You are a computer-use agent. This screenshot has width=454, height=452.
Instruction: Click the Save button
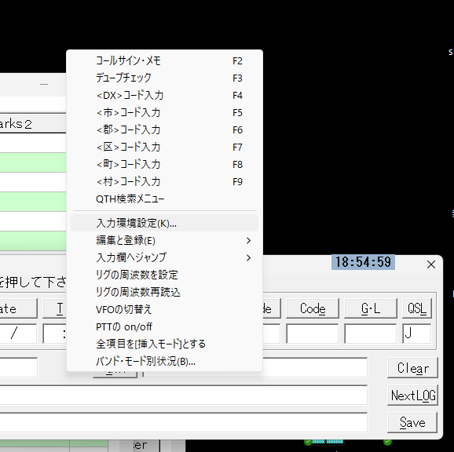click(412, 422)
